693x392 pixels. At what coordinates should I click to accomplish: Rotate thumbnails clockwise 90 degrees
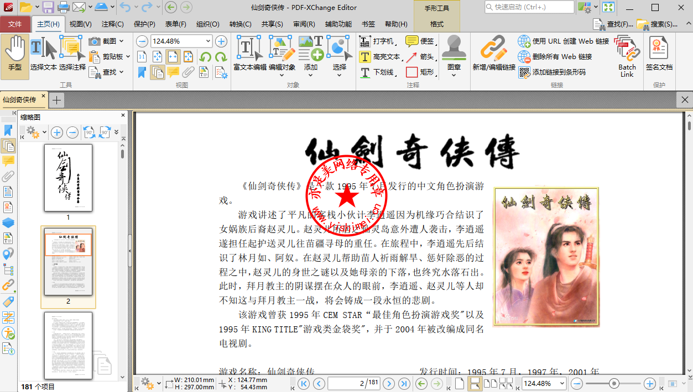[105, 133]
